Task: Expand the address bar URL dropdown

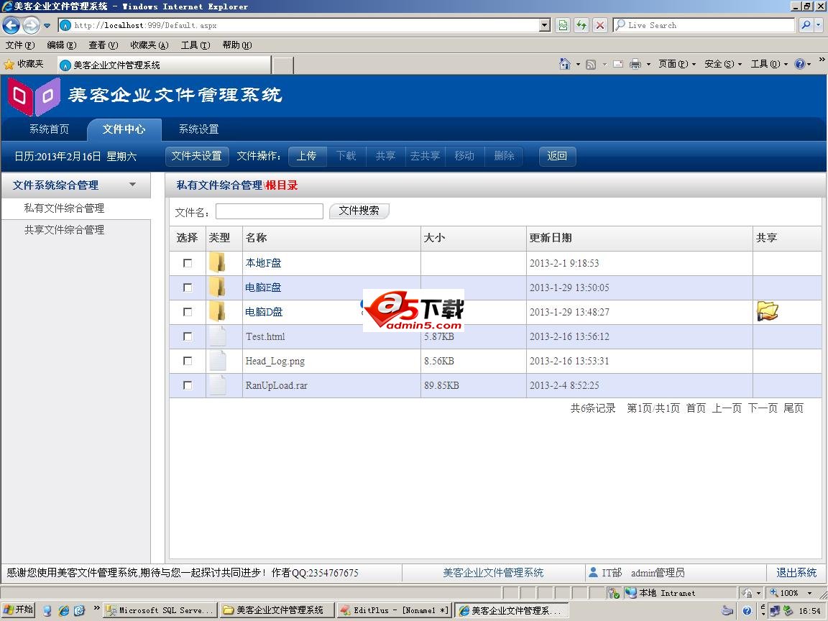Action: (545, 25)
